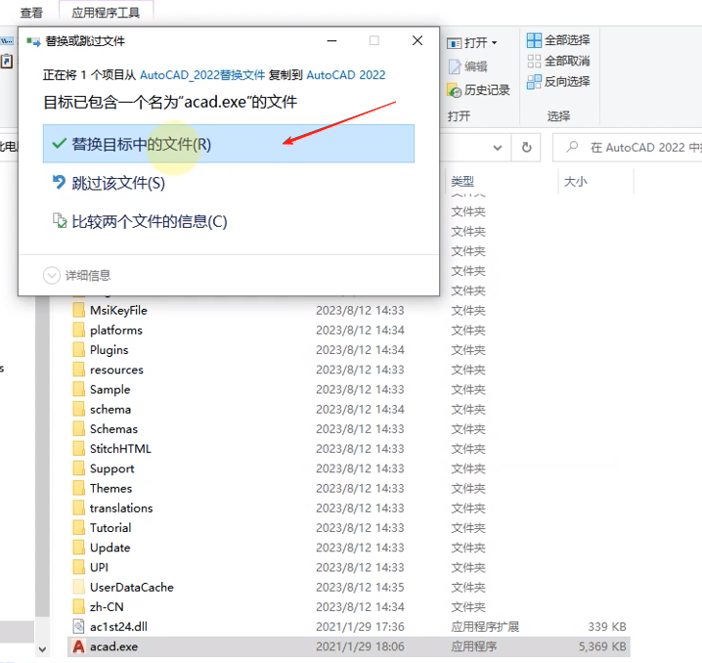Image resolution: width=702 pixels, height=663 pixels.
Task: Click the refresh button beside address bar
Action: pos(526,148)
